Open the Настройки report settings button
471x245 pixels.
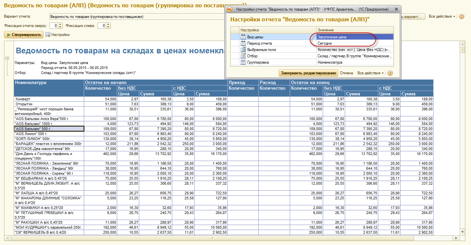57,35
